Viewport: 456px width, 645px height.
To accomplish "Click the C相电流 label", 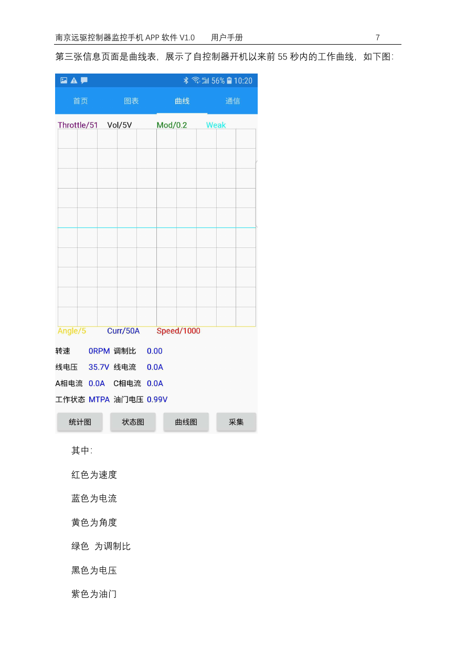I will (x=128, y=383).
